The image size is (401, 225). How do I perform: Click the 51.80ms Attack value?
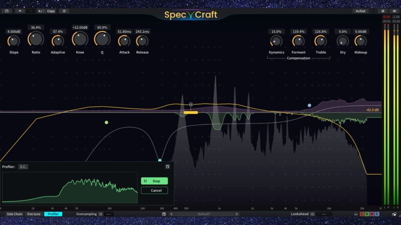(x=124, y=32)
